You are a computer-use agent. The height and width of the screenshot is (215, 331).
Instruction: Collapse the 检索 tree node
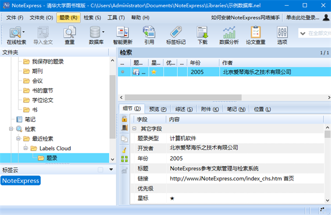pyautogui.click(x=11, y=129)
